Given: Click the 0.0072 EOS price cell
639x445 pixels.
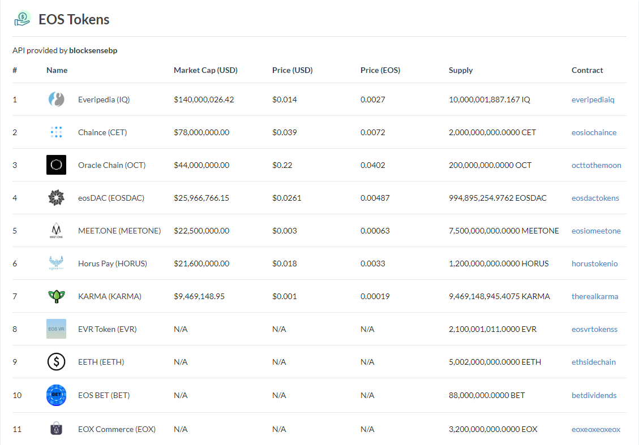Looking at the screenshot, I should pyautogui.click(x=372, y=132).
